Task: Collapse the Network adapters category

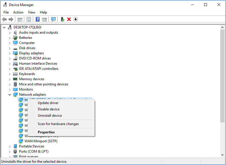Action: [10, 95]
